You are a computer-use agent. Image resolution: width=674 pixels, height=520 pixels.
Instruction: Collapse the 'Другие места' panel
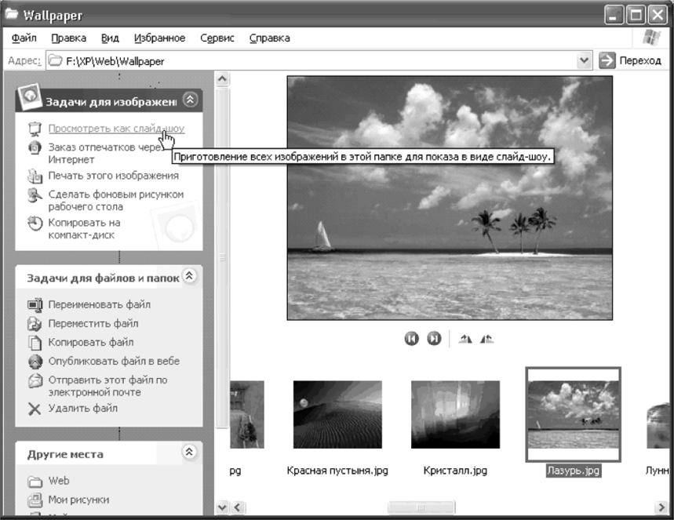190,452
